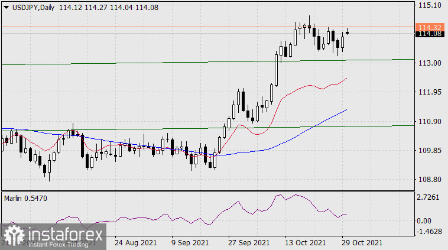The width and height of the screenshot is (448, 250).
Task: Click the 0.00 indicator scale value
Action: click(x=424, y=220)
